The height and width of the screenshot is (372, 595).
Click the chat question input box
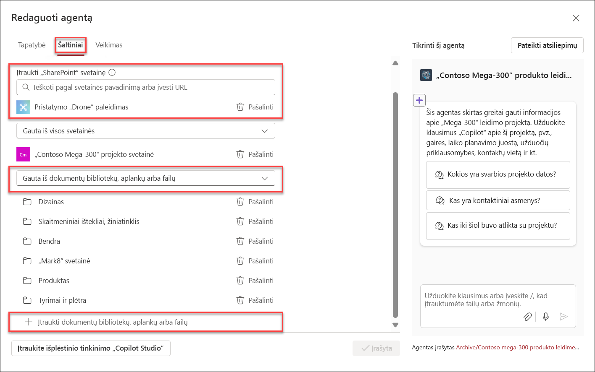pos(498,306)
